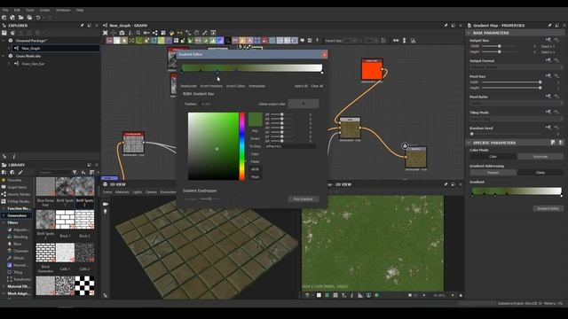Image resolution: width=568 pixels, height=319 pixels.
Task: Open the Tiling Mode dropdown
Action: (x=517, y=119)
